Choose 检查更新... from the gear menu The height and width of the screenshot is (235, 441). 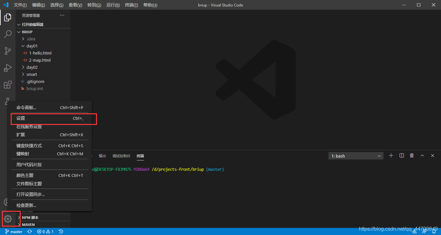[x=50, y=205]
